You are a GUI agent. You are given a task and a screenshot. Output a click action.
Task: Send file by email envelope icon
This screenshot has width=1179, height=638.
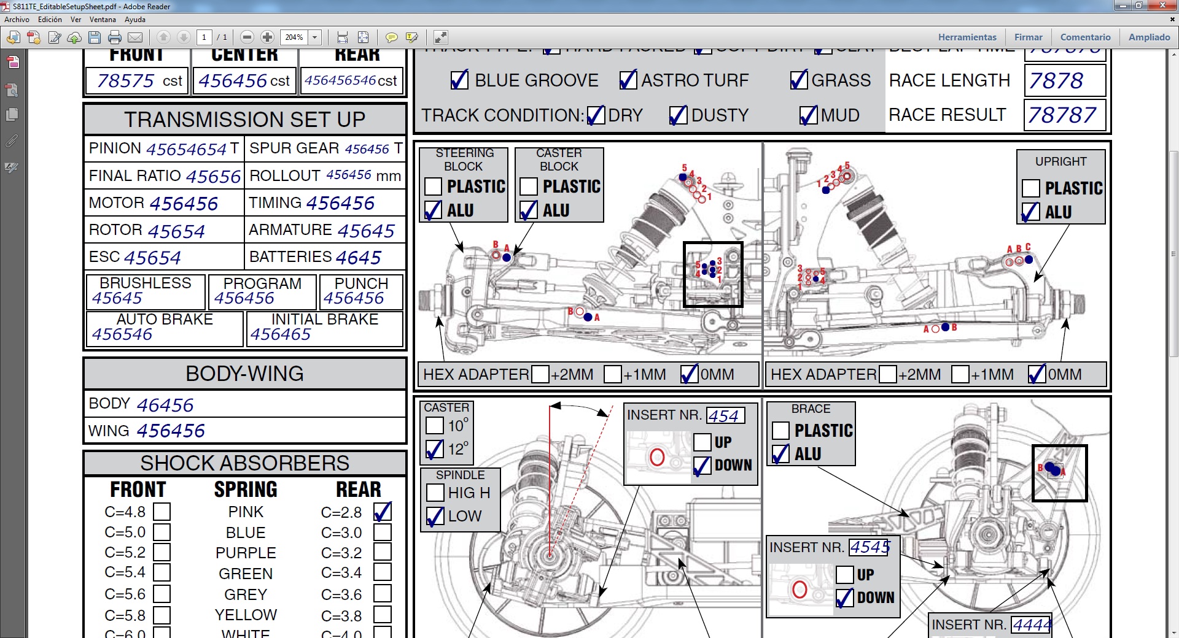point(135,37)
